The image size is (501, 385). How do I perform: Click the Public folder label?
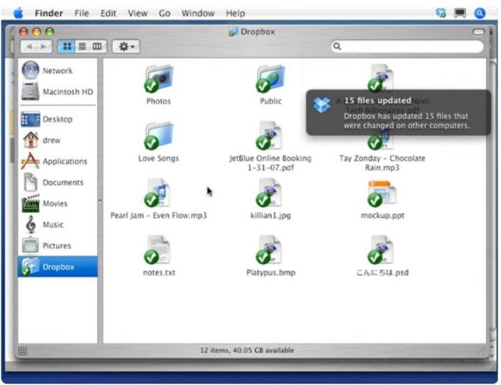pos(271,101)
